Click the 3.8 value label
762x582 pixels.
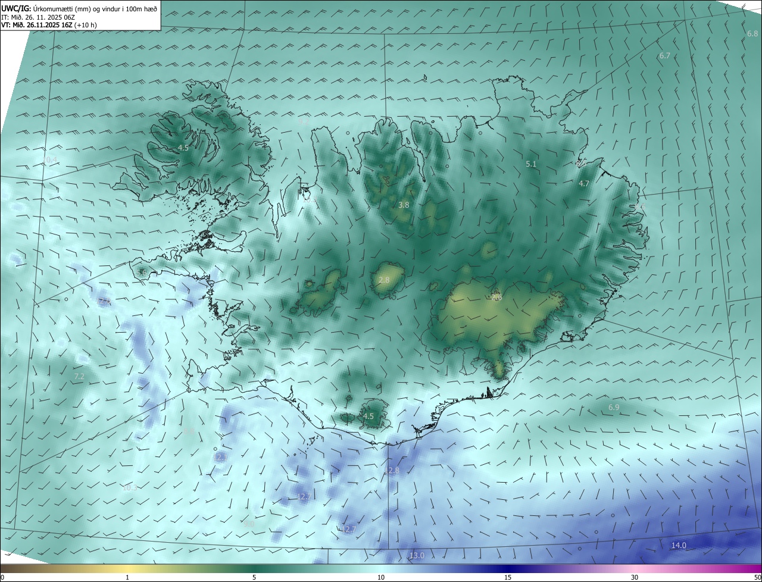tap(404, 205)
